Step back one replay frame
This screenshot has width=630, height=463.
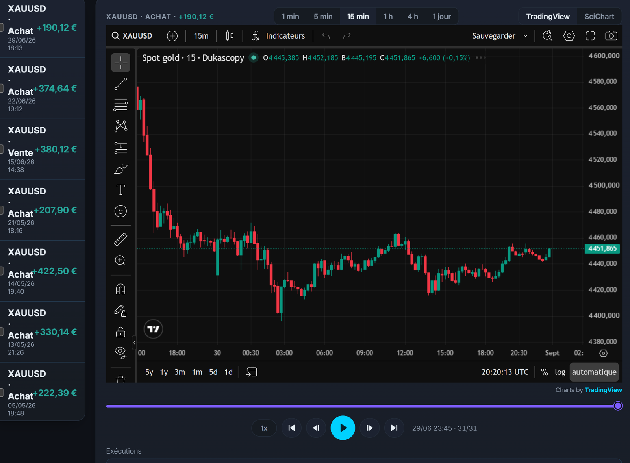[x=316, y=428]
